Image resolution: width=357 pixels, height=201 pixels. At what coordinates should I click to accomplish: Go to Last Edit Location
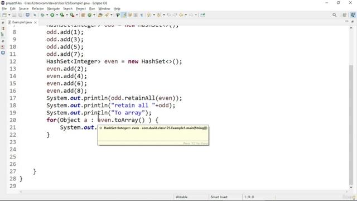[168, 15]
